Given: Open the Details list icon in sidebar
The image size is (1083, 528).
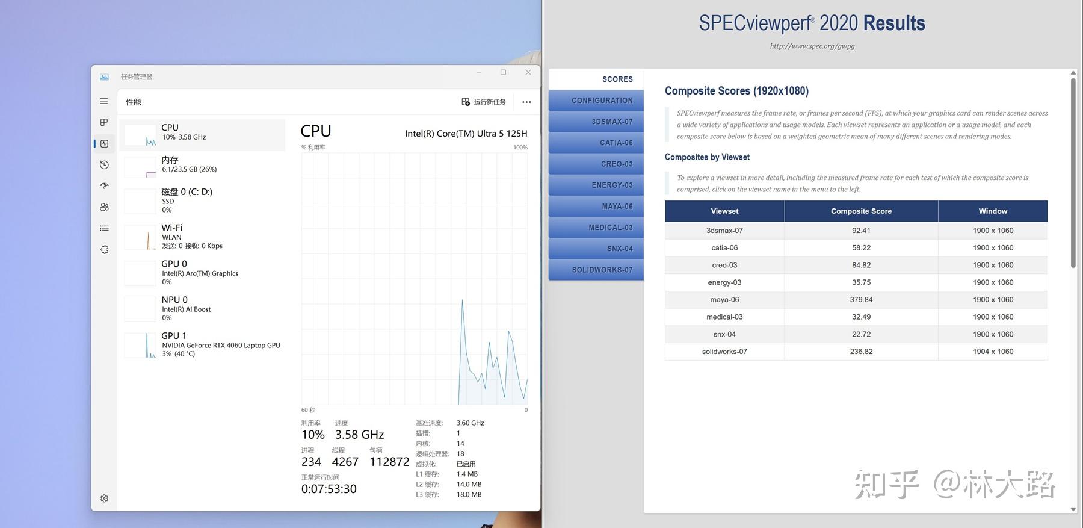Looking at the screenshot, I should (x=104, y=228).
